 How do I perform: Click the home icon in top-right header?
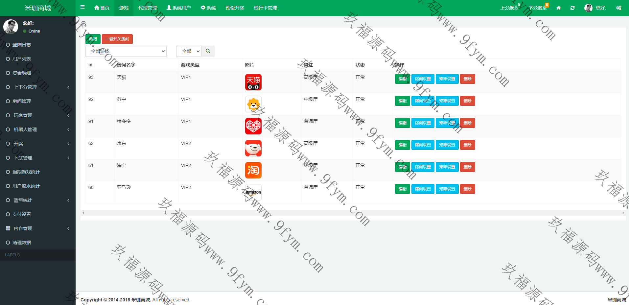click(558, 8)
